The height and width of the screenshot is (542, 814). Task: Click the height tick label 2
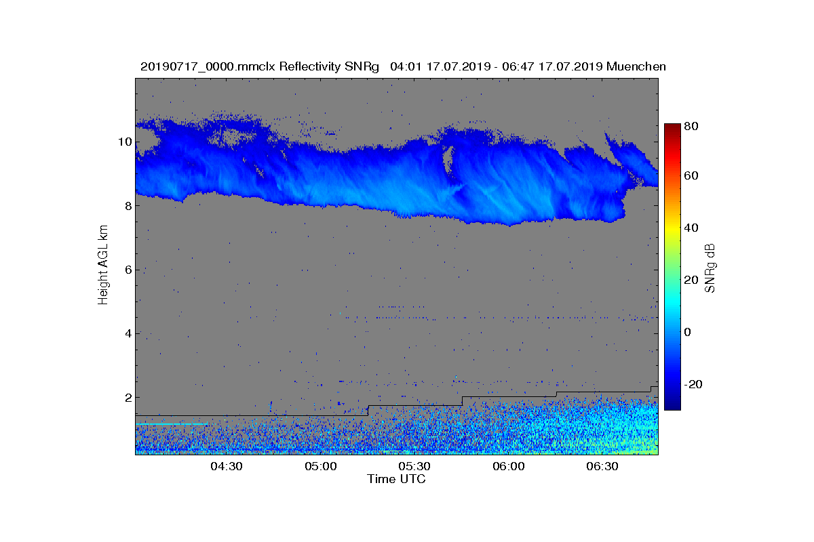click(x=128, y=397)
